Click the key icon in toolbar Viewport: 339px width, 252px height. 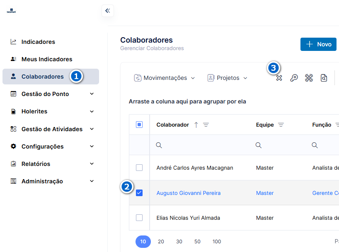pyautogui.click(x=294, y=78)
